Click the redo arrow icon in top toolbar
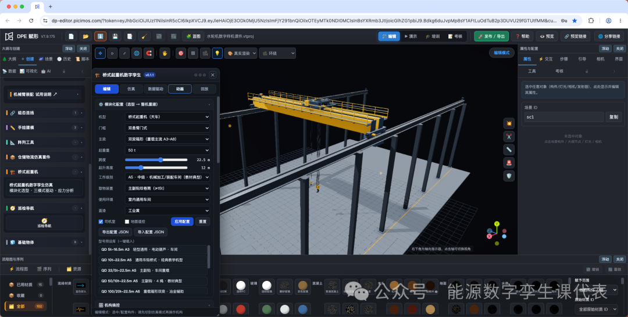 pos(173,37)
